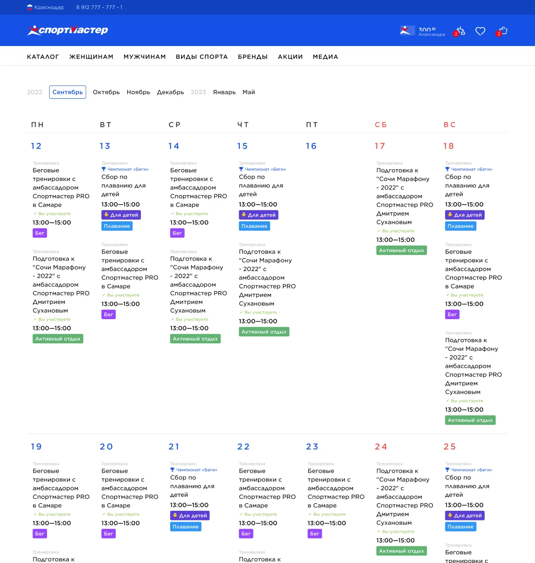Select the Сентябрь month tab
The image size is (535, 563).
pyautogui.click(x=68, y=92)
